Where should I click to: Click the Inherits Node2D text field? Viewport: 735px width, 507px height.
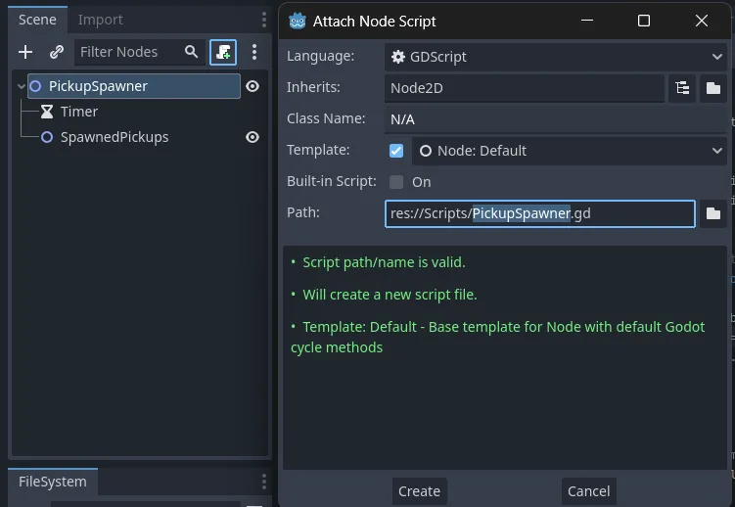(x=524, y=88)
